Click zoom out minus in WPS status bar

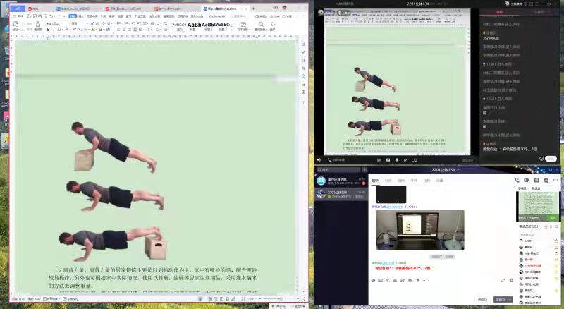[x=260, y=299]
